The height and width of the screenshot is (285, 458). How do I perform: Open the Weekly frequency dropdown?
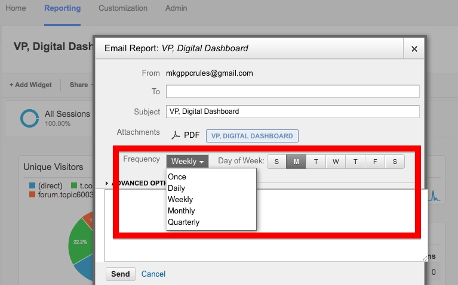point(187,162)
